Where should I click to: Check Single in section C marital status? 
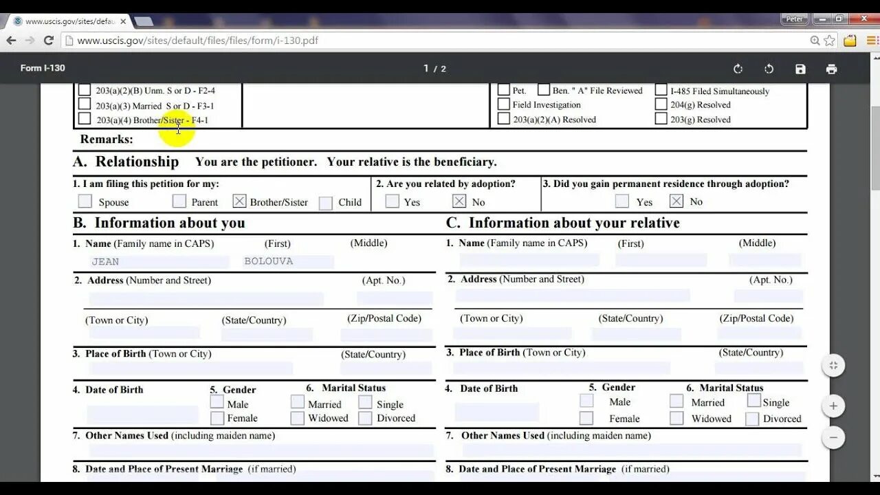pos(754,401)
